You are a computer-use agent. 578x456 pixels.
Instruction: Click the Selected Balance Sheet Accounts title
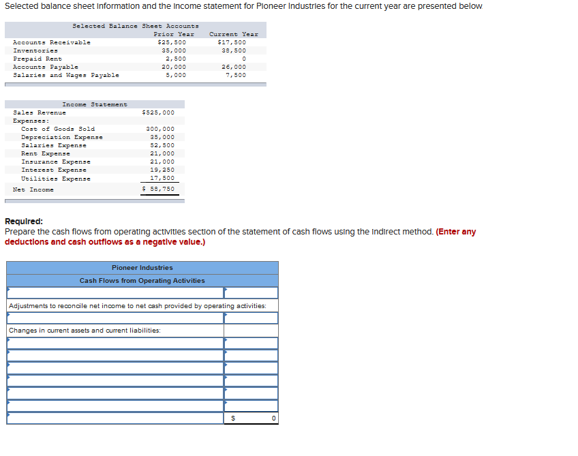(x=136, y=26)
